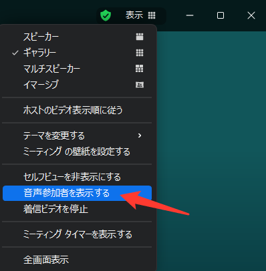Screen dimensions: 266x271
Task: Minimize the meeting window
Action: 190,15
